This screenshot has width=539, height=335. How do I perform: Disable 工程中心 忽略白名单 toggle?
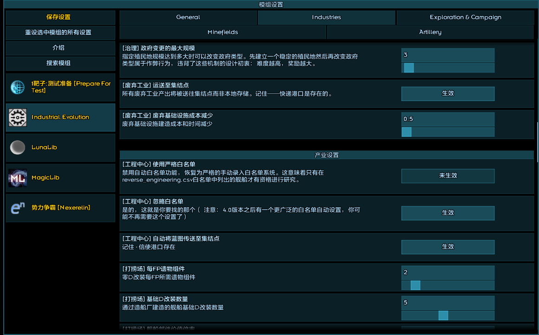pos(448,213)
